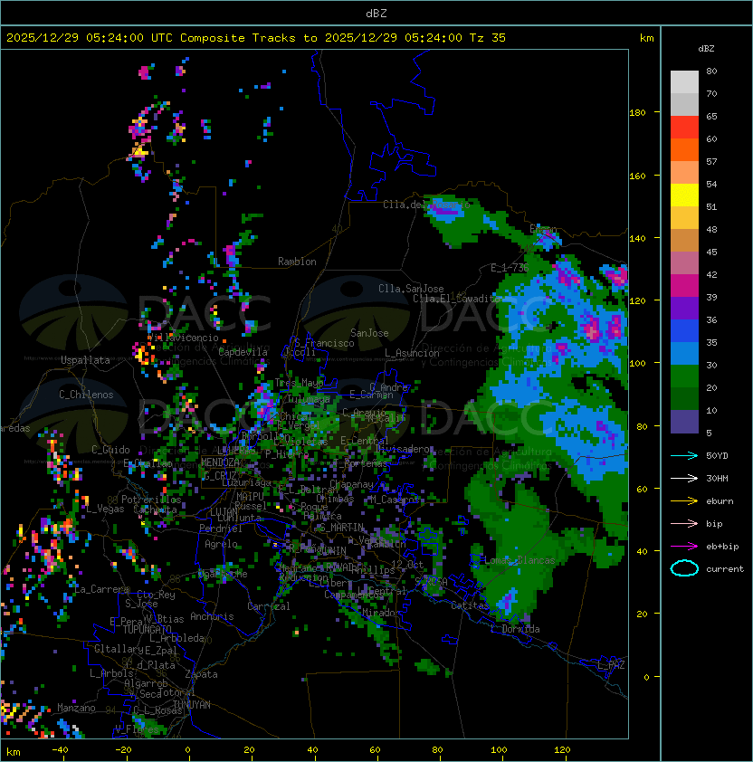Image resolution: width=753 pixels, height=762 pixels.
Task: Click the cyan 50YD arrow legend icon
Action: (x=684, y=455)
